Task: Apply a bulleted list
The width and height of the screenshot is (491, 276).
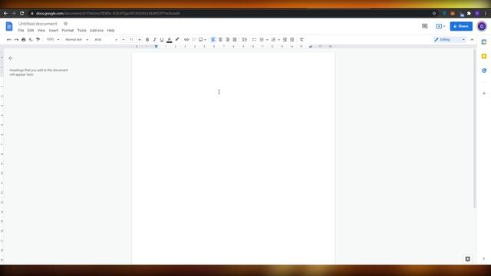Action: (262, 40)
